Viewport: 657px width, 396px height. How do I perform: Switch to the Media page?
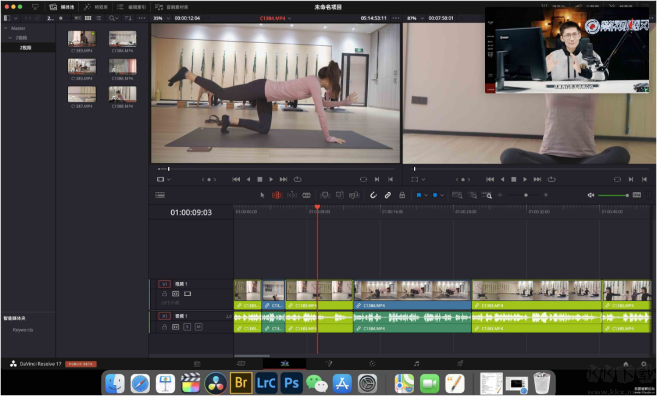pos(197,363)
